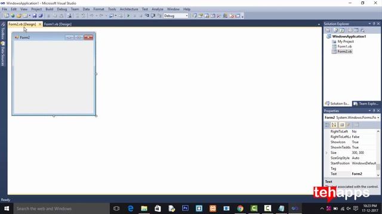Click View Code icon in Solution Explorer
The height and width of the screenshot is (214, 382).
[350, 30]
